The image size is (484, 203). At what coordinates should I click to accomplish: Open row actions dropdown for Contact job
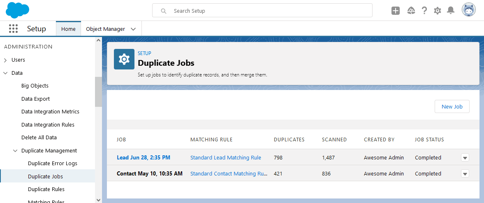pyautogui.click(x=465, y=174)
